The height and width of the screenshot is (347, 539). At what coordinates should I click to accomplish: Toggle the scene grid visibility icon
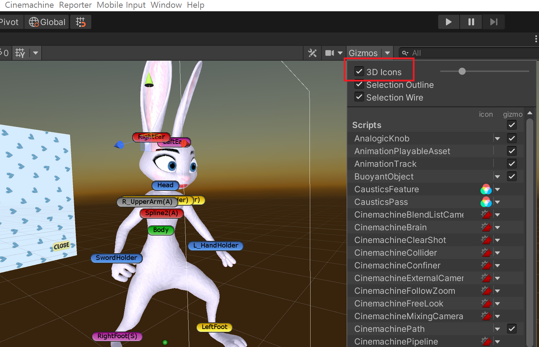point(20,53)
